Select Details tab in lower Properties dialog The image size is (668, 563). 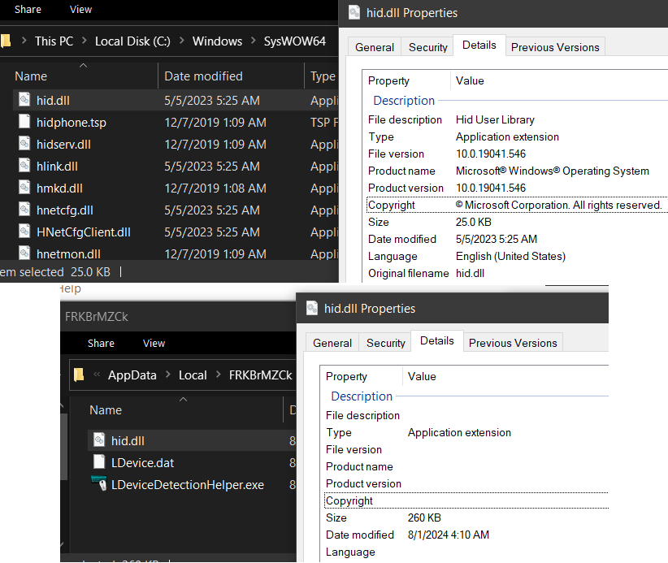click(437, 340)
